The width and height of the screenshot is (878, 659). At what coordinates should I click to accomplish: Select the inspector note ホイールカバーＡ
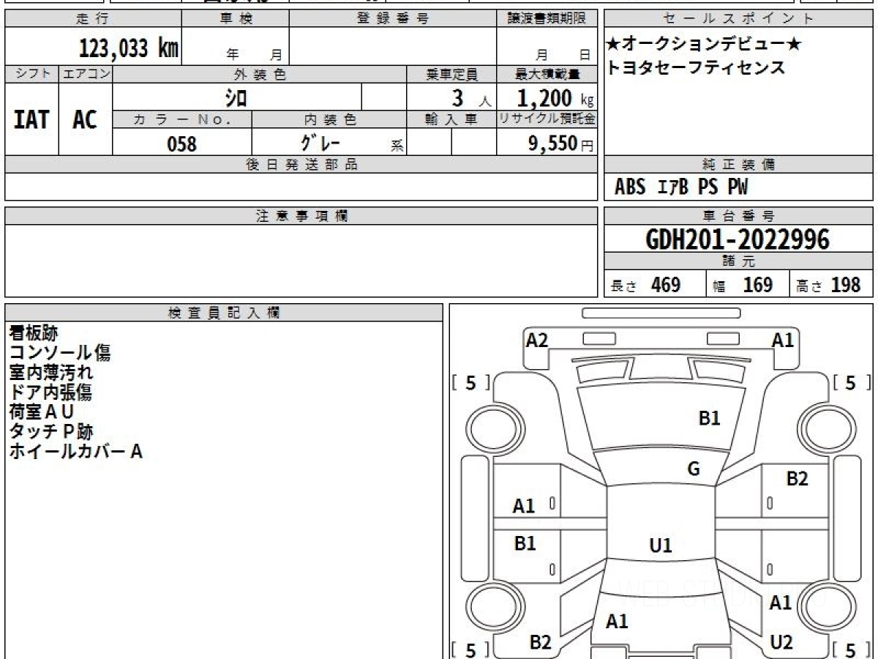point(75,452)
